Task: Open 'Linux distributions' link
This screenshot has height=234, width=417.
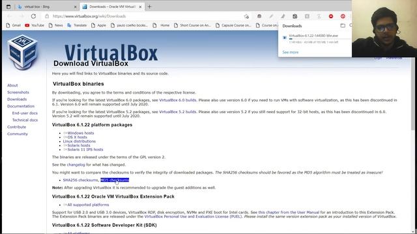Action: pos(79,141)
